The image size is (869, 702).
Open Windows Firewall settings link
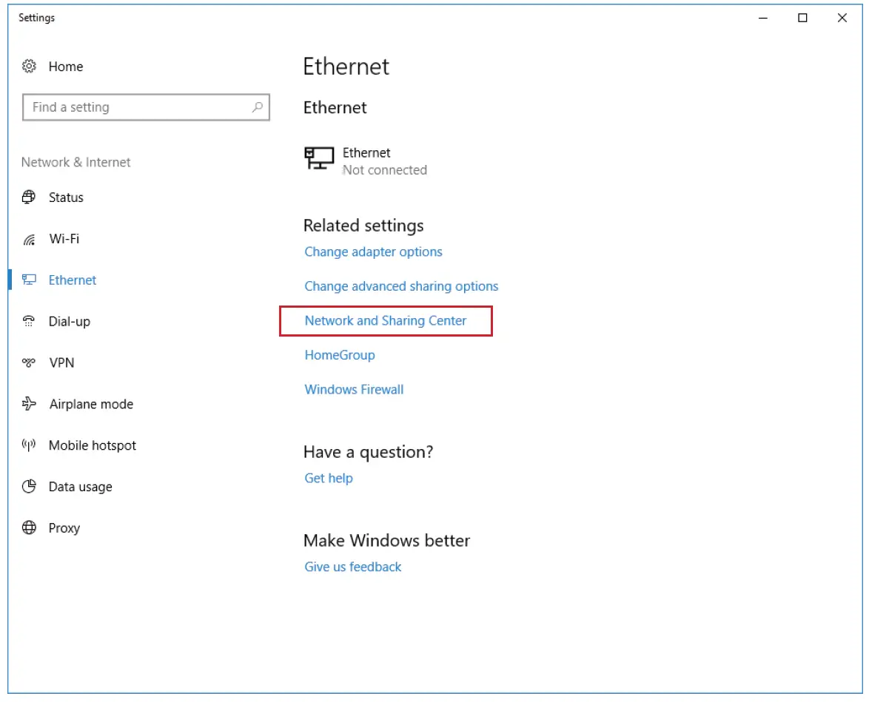tap(354, 390)
